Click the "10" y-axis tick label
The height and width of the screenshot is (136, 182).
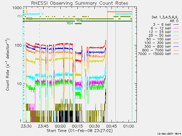coord(19,84)
